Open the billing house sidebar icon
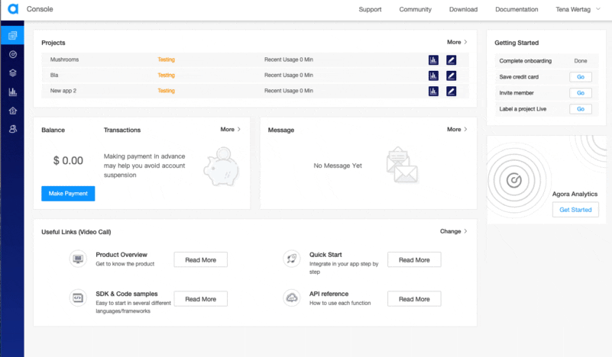The height and width of the screenshot is (357, 612). (12, 111)
